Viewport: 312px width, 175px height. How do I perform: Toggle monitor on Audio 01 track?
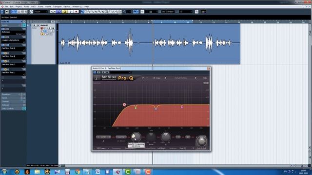[x=45, y=28]
